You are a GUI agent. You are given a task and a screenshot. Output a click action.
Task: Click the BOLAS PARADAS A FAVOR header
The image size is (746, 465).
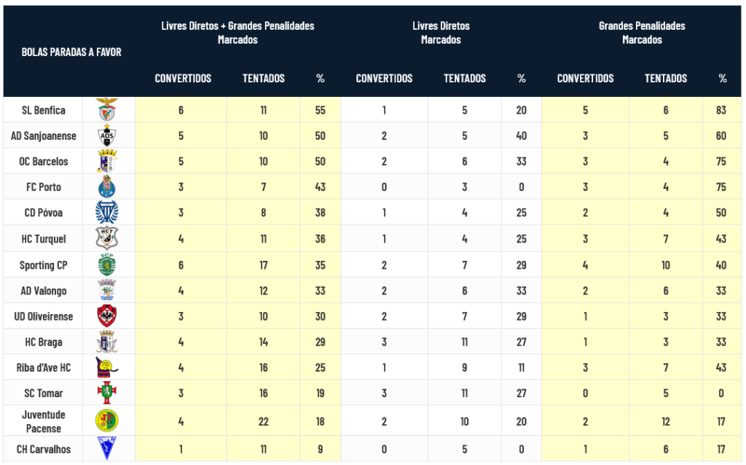(71, 52)
